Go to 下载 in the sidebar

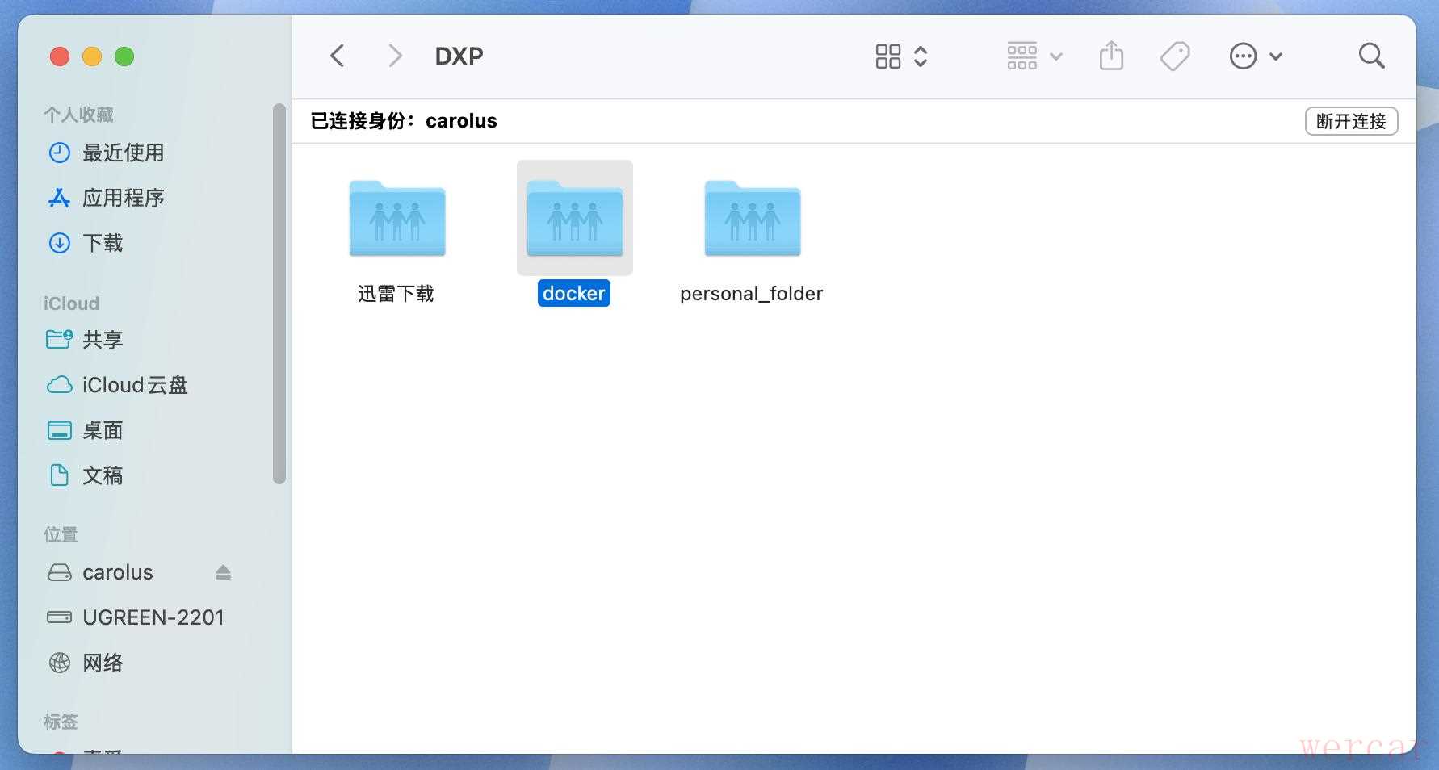[103, 243]
